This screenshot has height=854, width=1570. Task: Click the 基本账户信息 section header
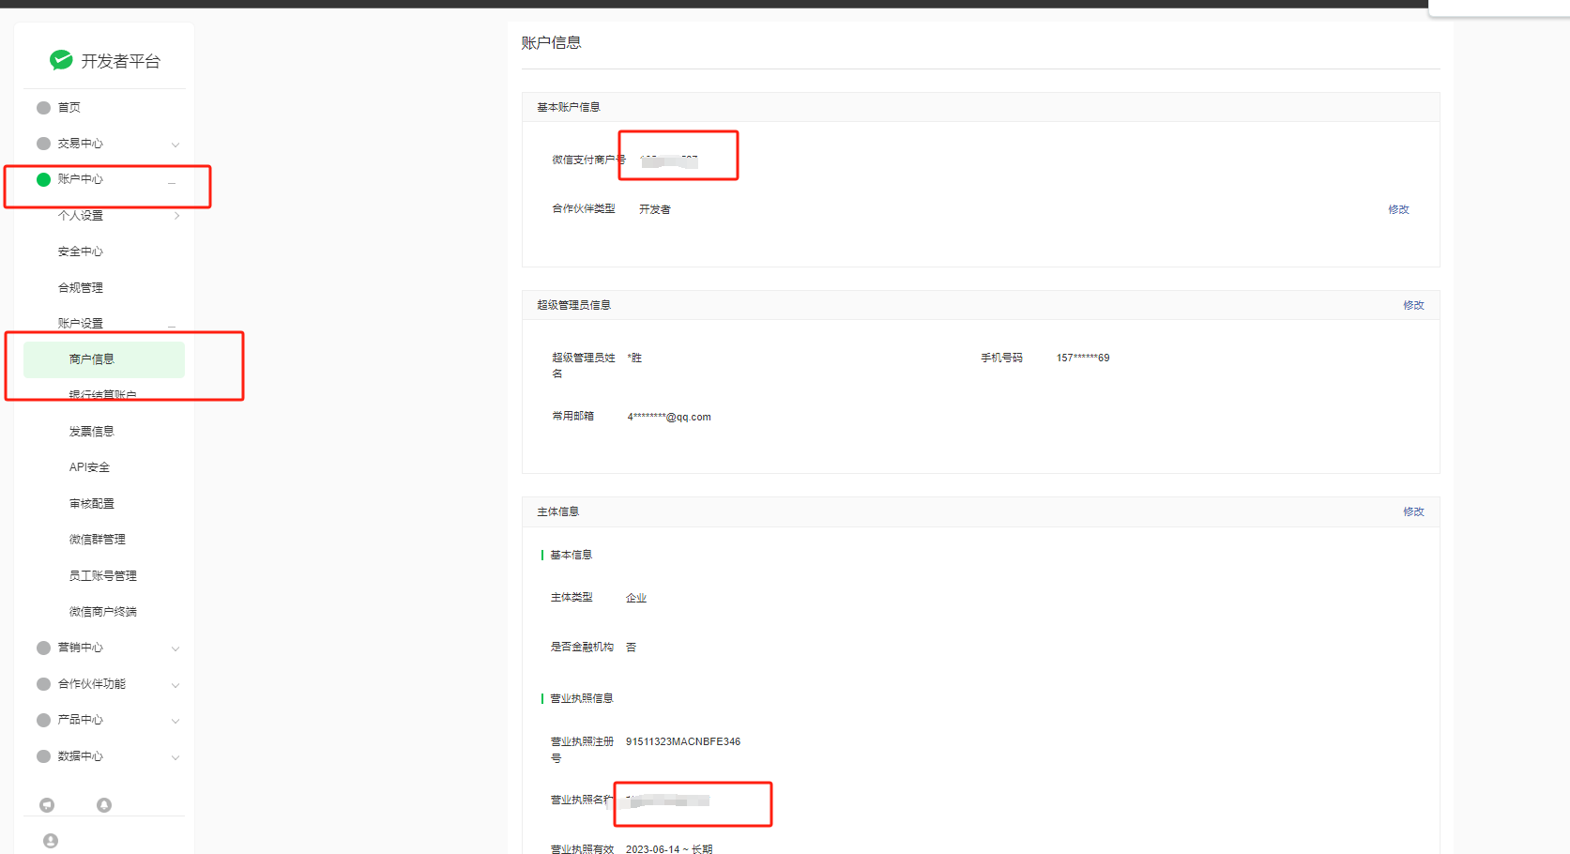(x=569, y=107)
